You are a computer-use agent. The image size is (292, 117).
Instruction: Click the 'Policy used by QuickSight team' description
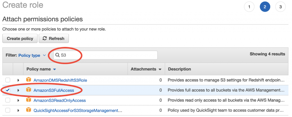226,110
